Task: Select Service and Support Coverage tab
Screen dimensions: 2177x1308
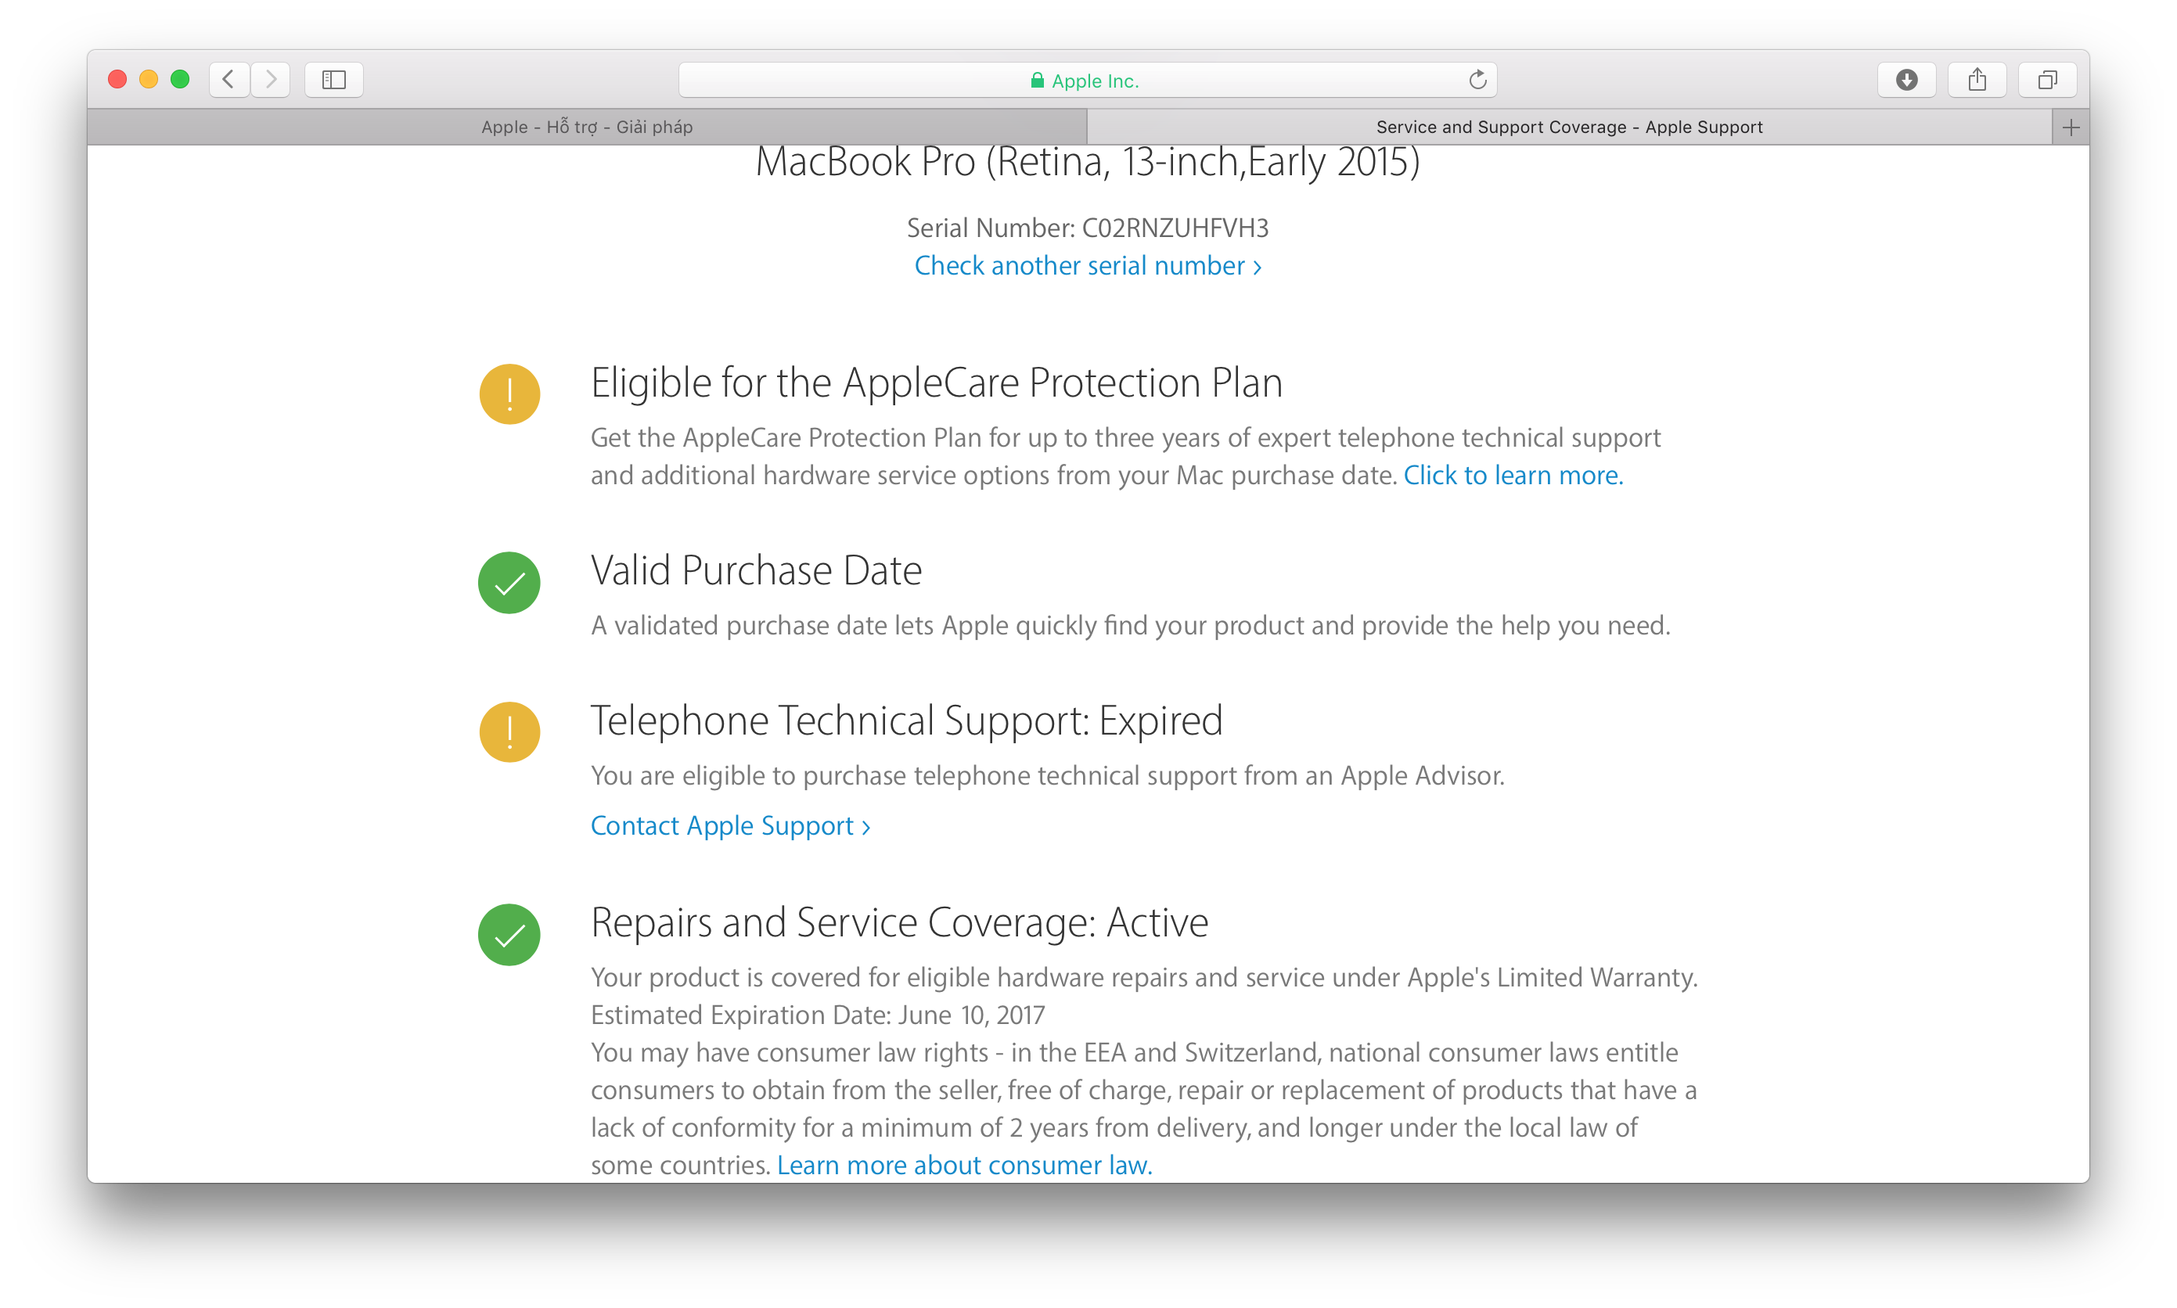Action: 1569,127
